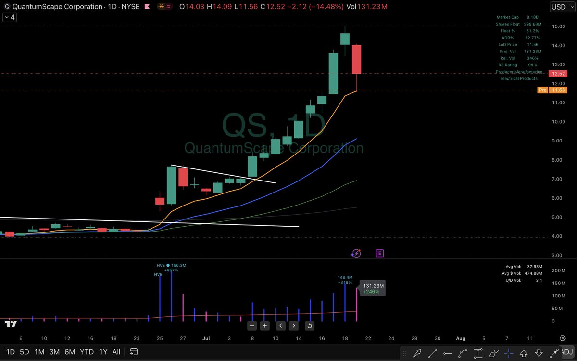Switch to the 5D time range
577x361 pixels.
click(x=25, y=352)
